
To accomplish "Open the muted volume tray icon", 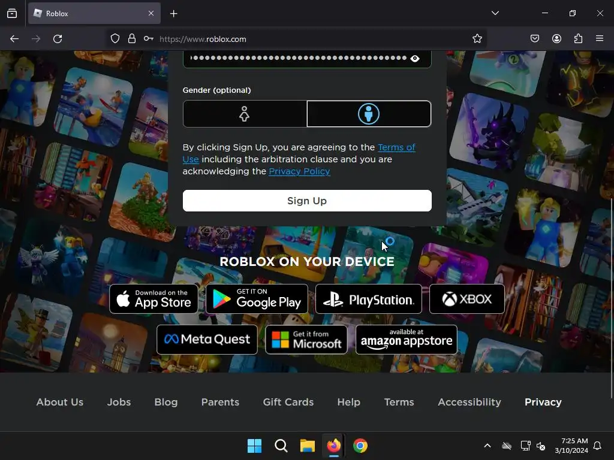I will tap(541, 446).
